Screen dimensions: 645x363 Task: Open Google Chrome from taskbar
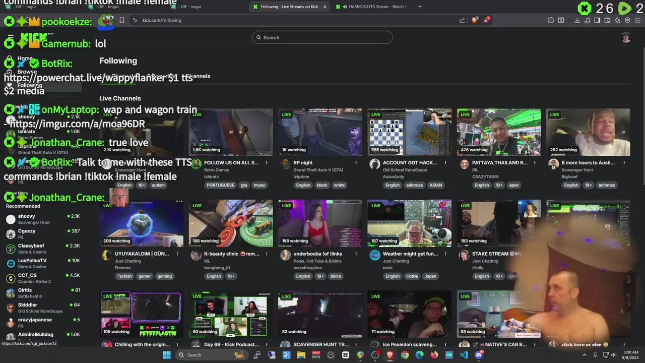coord(405,355)
